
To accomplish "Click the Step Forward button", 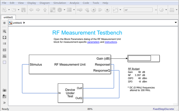I will pos(100,10).
